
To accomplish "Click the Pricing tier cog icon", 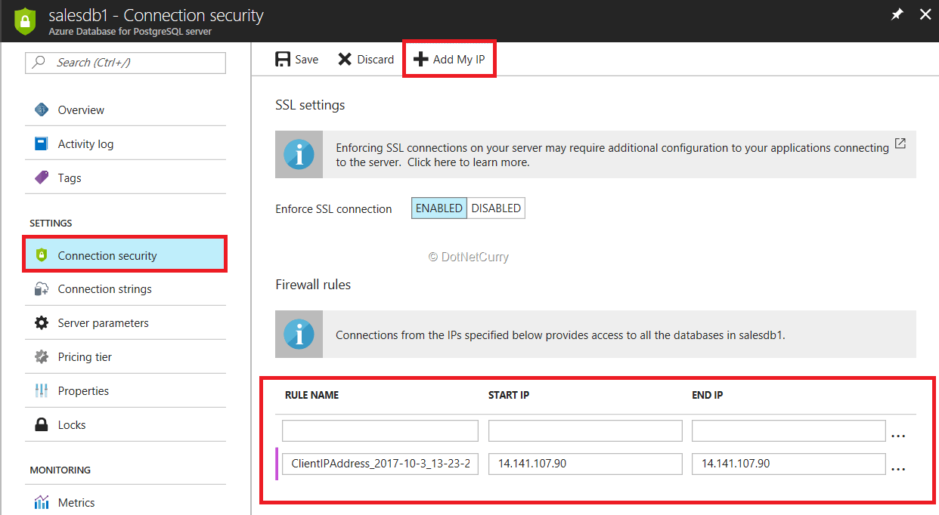I will coord(42,356).
